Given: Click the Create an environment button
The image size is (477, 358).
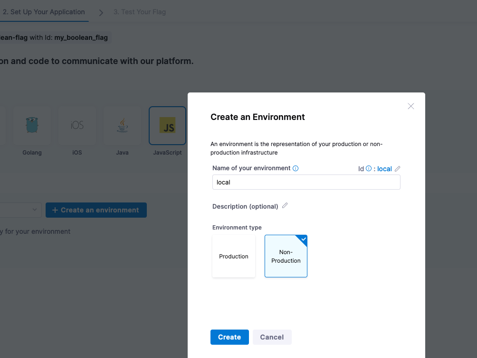Looking at the screenshot, I should [x=96, y=210].
